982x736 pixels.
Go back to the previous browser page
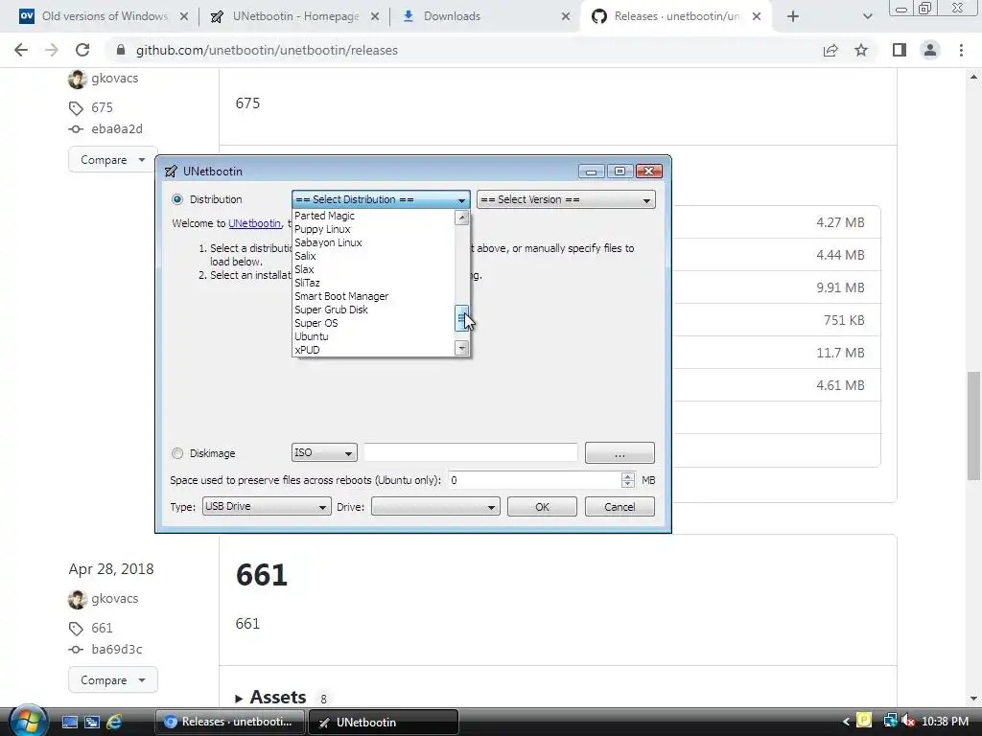(x=21, y=50)
